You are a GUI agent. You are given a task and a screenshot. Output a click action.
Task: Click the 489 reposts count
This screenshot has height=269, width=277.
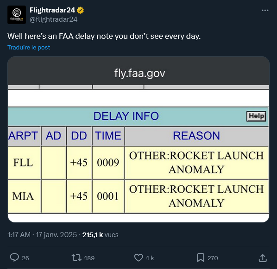tap(89, 258)
